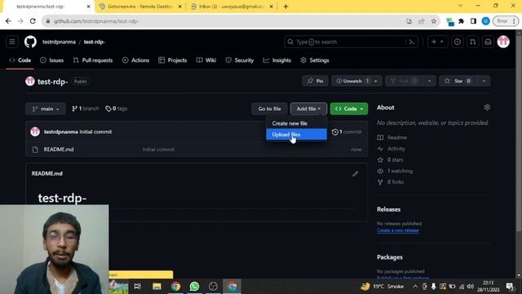Click the volume icon in system tray
The width and height of the screenshot is (522, 294).
pos(470,287)
